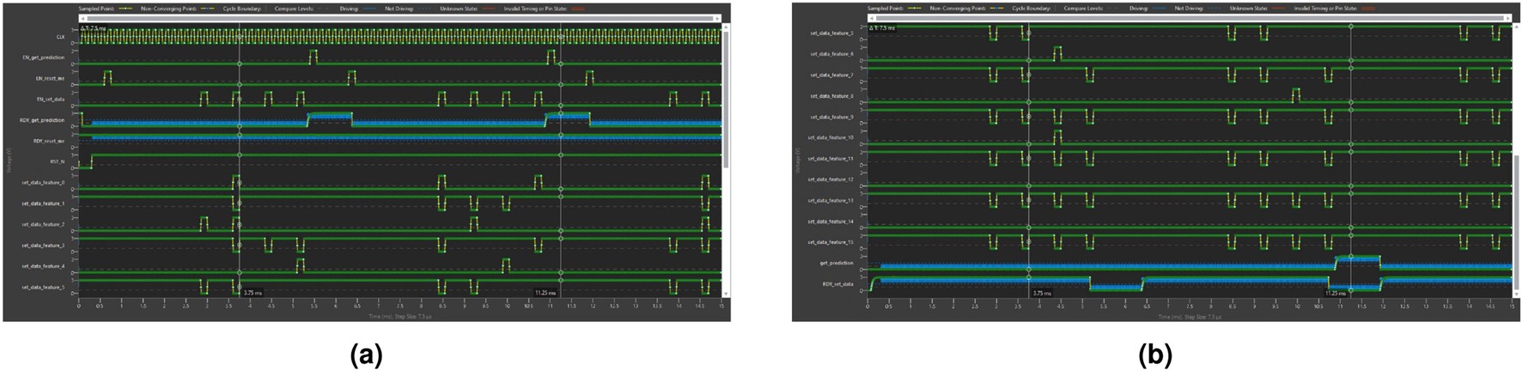Select the set_data_feature_4 signal label

point(44,266)
